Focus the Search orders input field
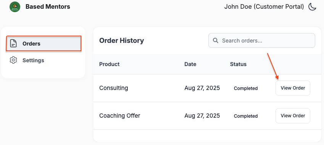This screenshot has height=145, width=324. [x=261, y=41]
